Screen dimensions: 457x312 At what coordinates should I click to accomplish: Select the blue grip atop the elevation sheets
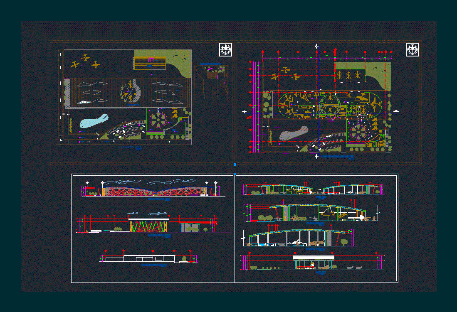point(235,174)
